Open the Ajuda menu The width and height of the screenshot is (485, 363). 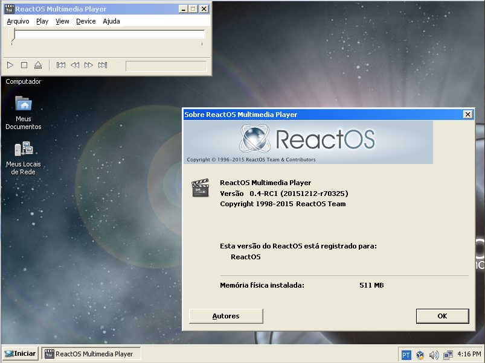(x=111, y=21)
